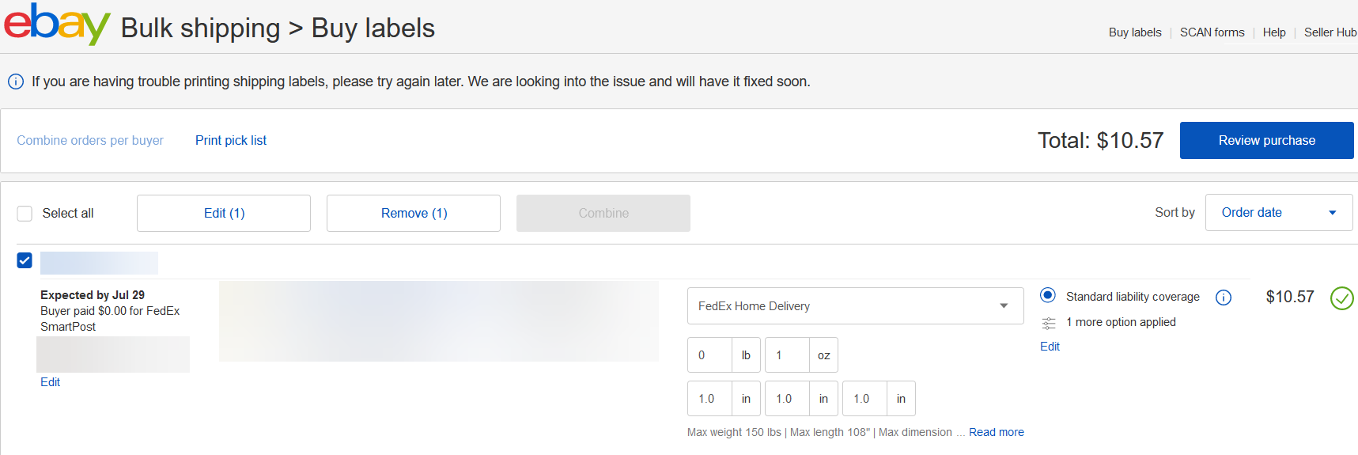Image resolution: width=1358 pixels, height=455 pixels.
Task: Select Standard liability coverage radio button
Action: (x=1048, y=295)
